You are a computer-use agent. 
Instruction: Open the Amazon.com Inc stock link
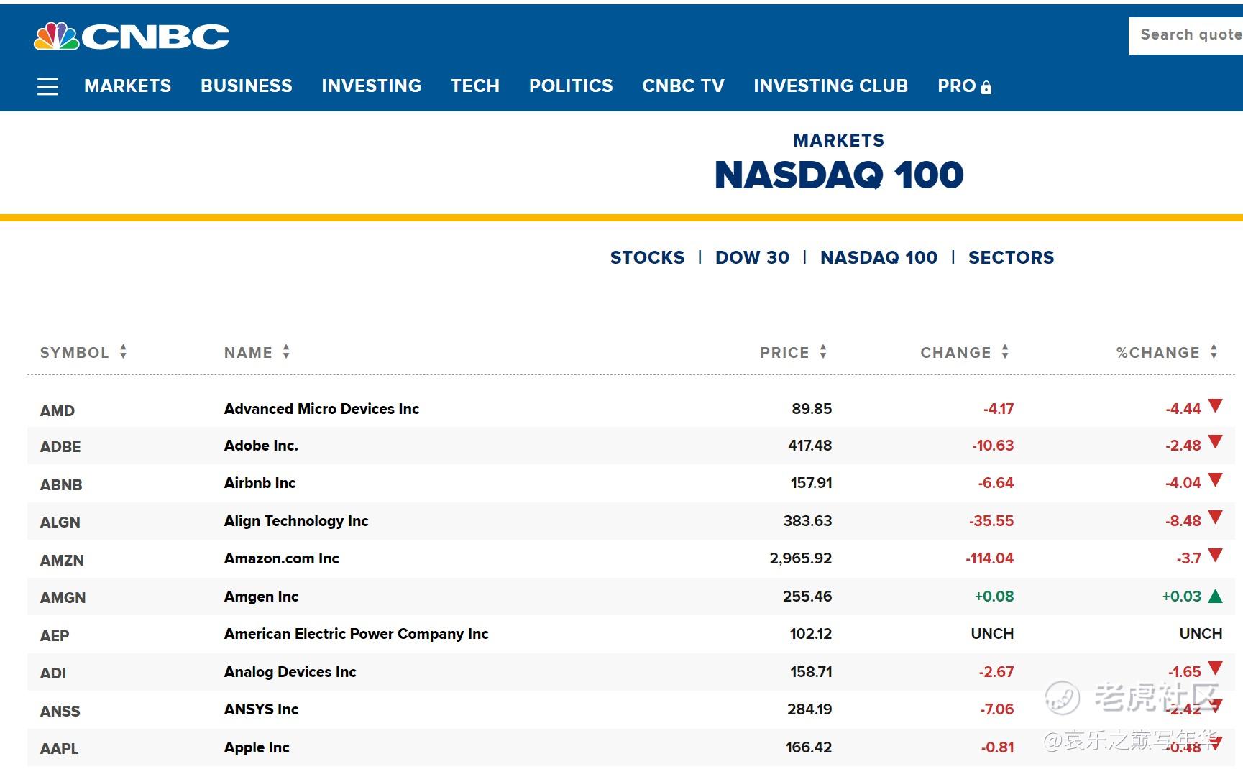[282, 558]
